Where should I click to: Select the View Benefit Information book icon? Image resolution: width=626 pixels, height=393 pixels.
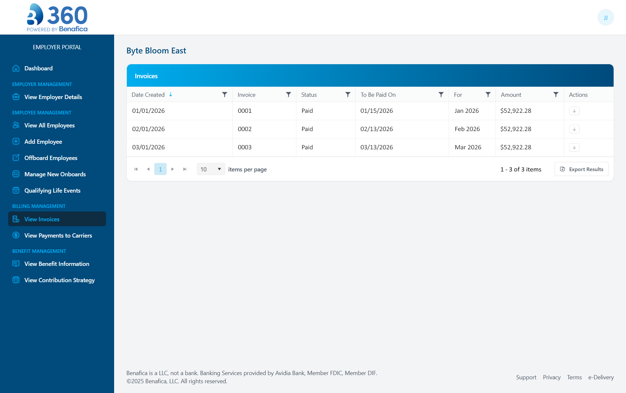point(16,264)
